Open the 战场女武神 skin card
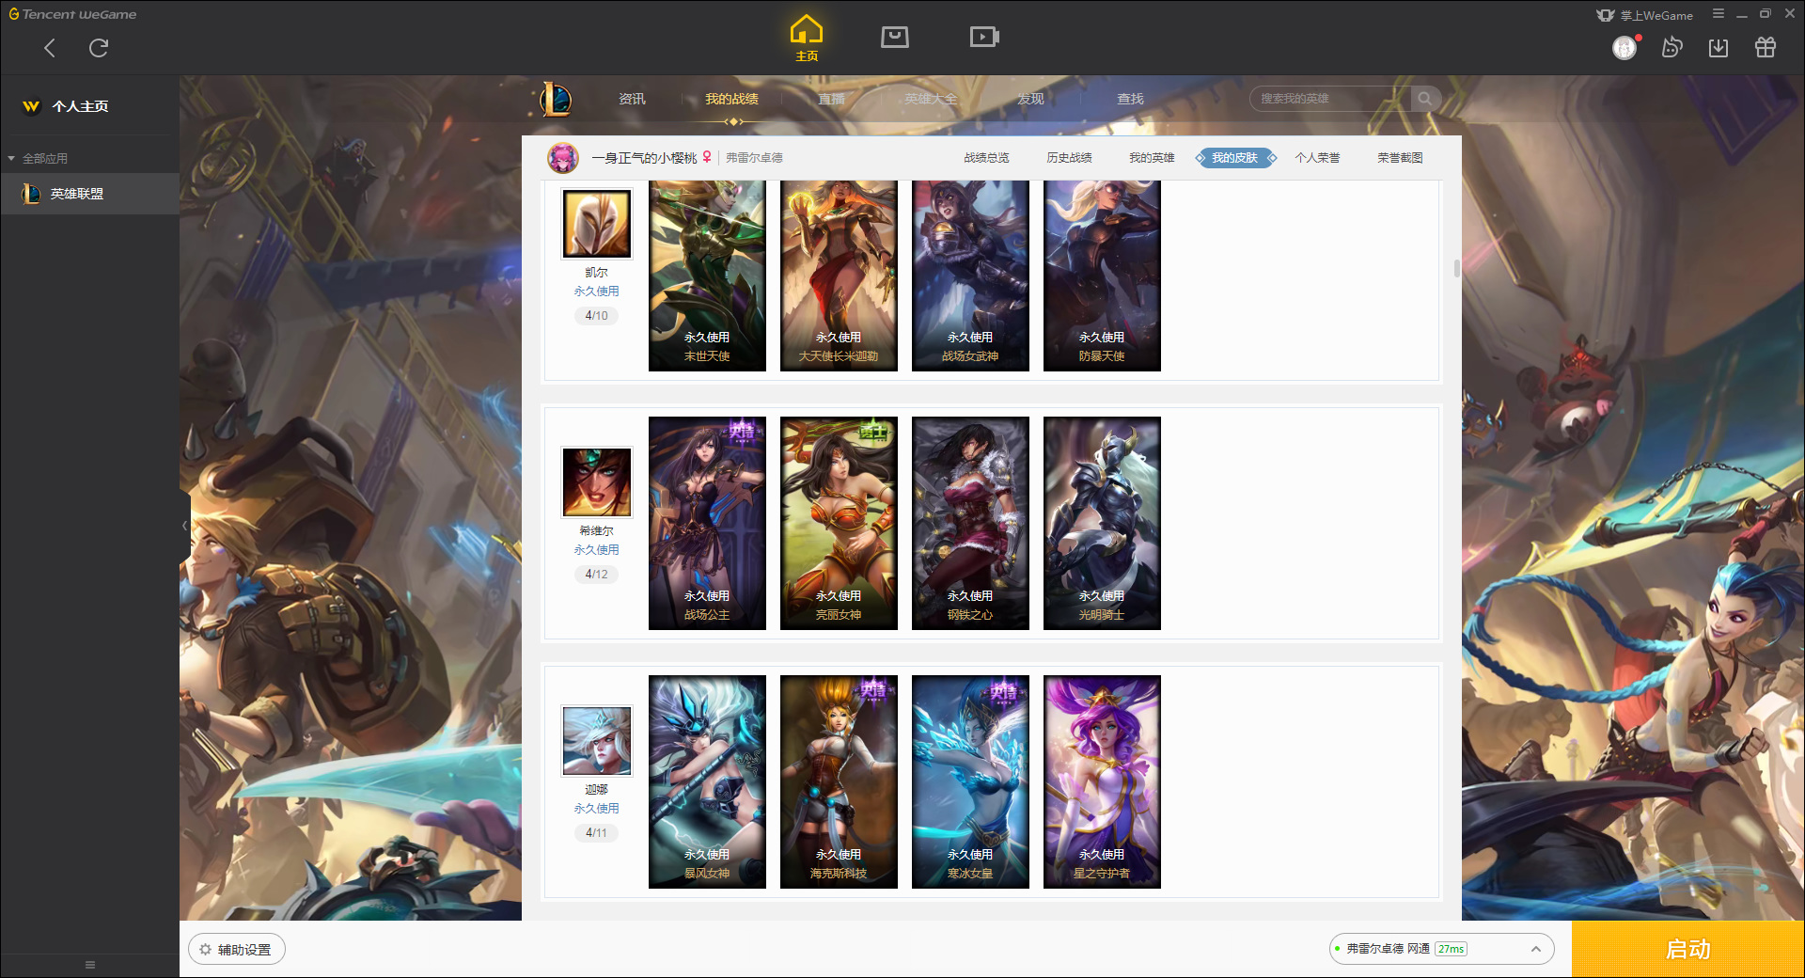This screenshot has height=978, width=1805. tap(970, 276)
